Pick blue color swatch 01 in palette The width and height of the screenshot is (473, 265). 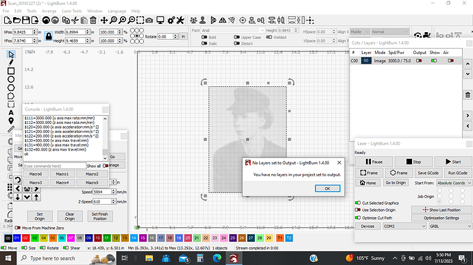pyautogui.click(x=16, y=238)
